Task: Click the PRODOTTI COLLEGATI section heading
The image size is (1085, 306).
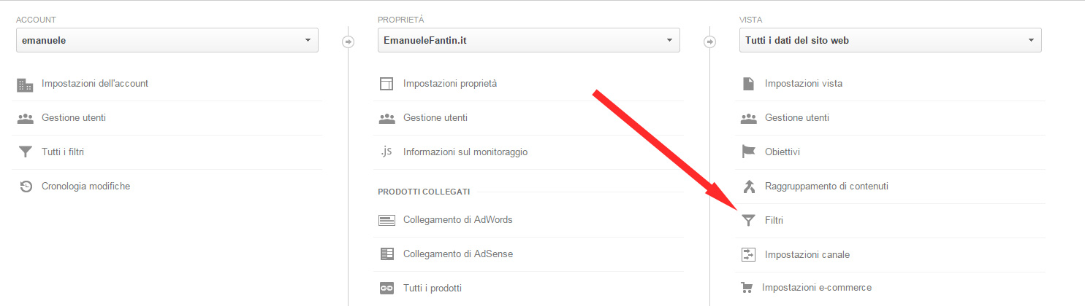Action: click(424, 192)
